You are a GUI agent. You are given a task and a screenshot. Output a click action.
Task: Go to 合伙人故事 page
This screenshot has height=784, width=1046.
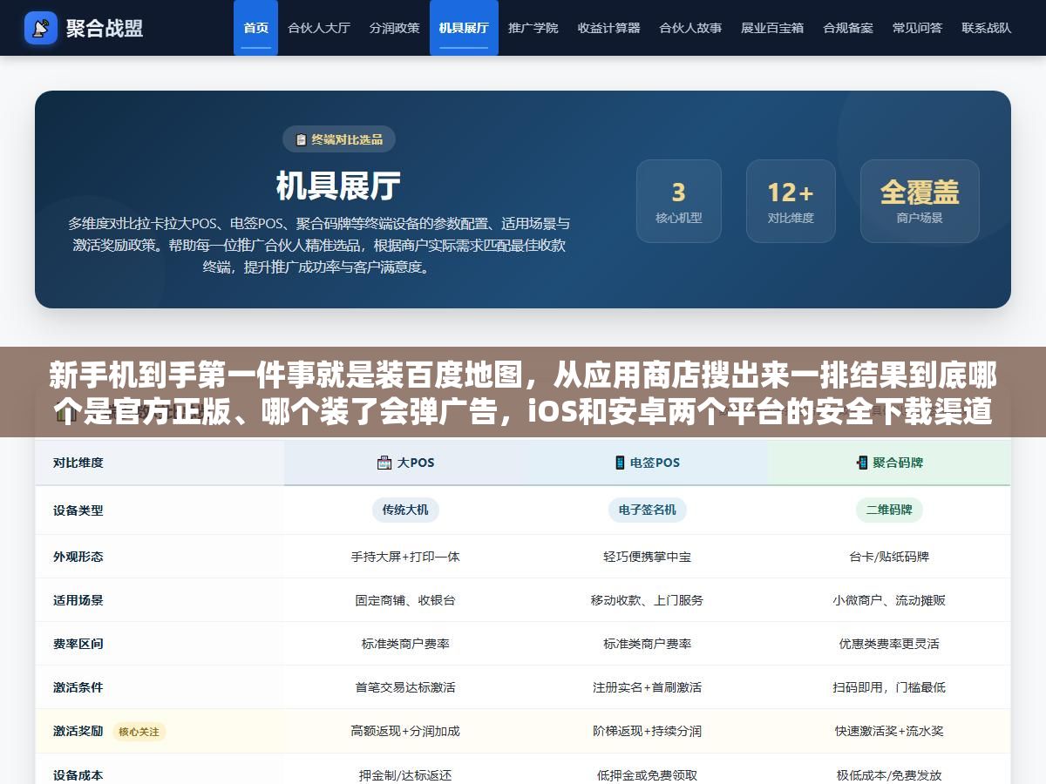click(x=690, y=28)
